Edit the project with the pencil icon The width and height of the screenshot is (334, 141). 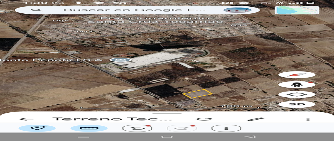pos(256,119)
